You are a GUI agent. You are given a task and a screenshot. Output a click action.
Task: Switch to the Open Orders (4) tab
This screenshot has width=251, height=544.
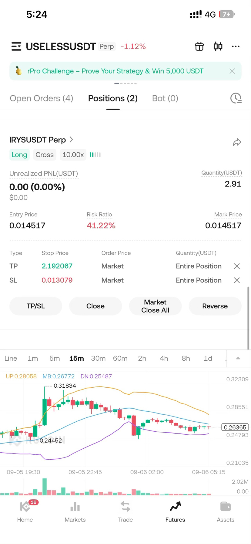pyautogui.click(x=42, y=98)
